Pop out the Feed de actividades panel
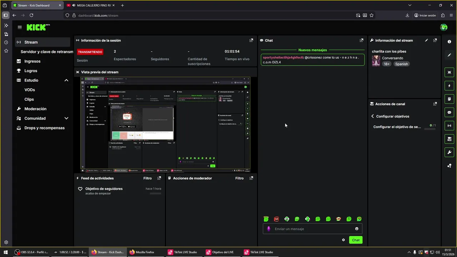 pos(159,178)
